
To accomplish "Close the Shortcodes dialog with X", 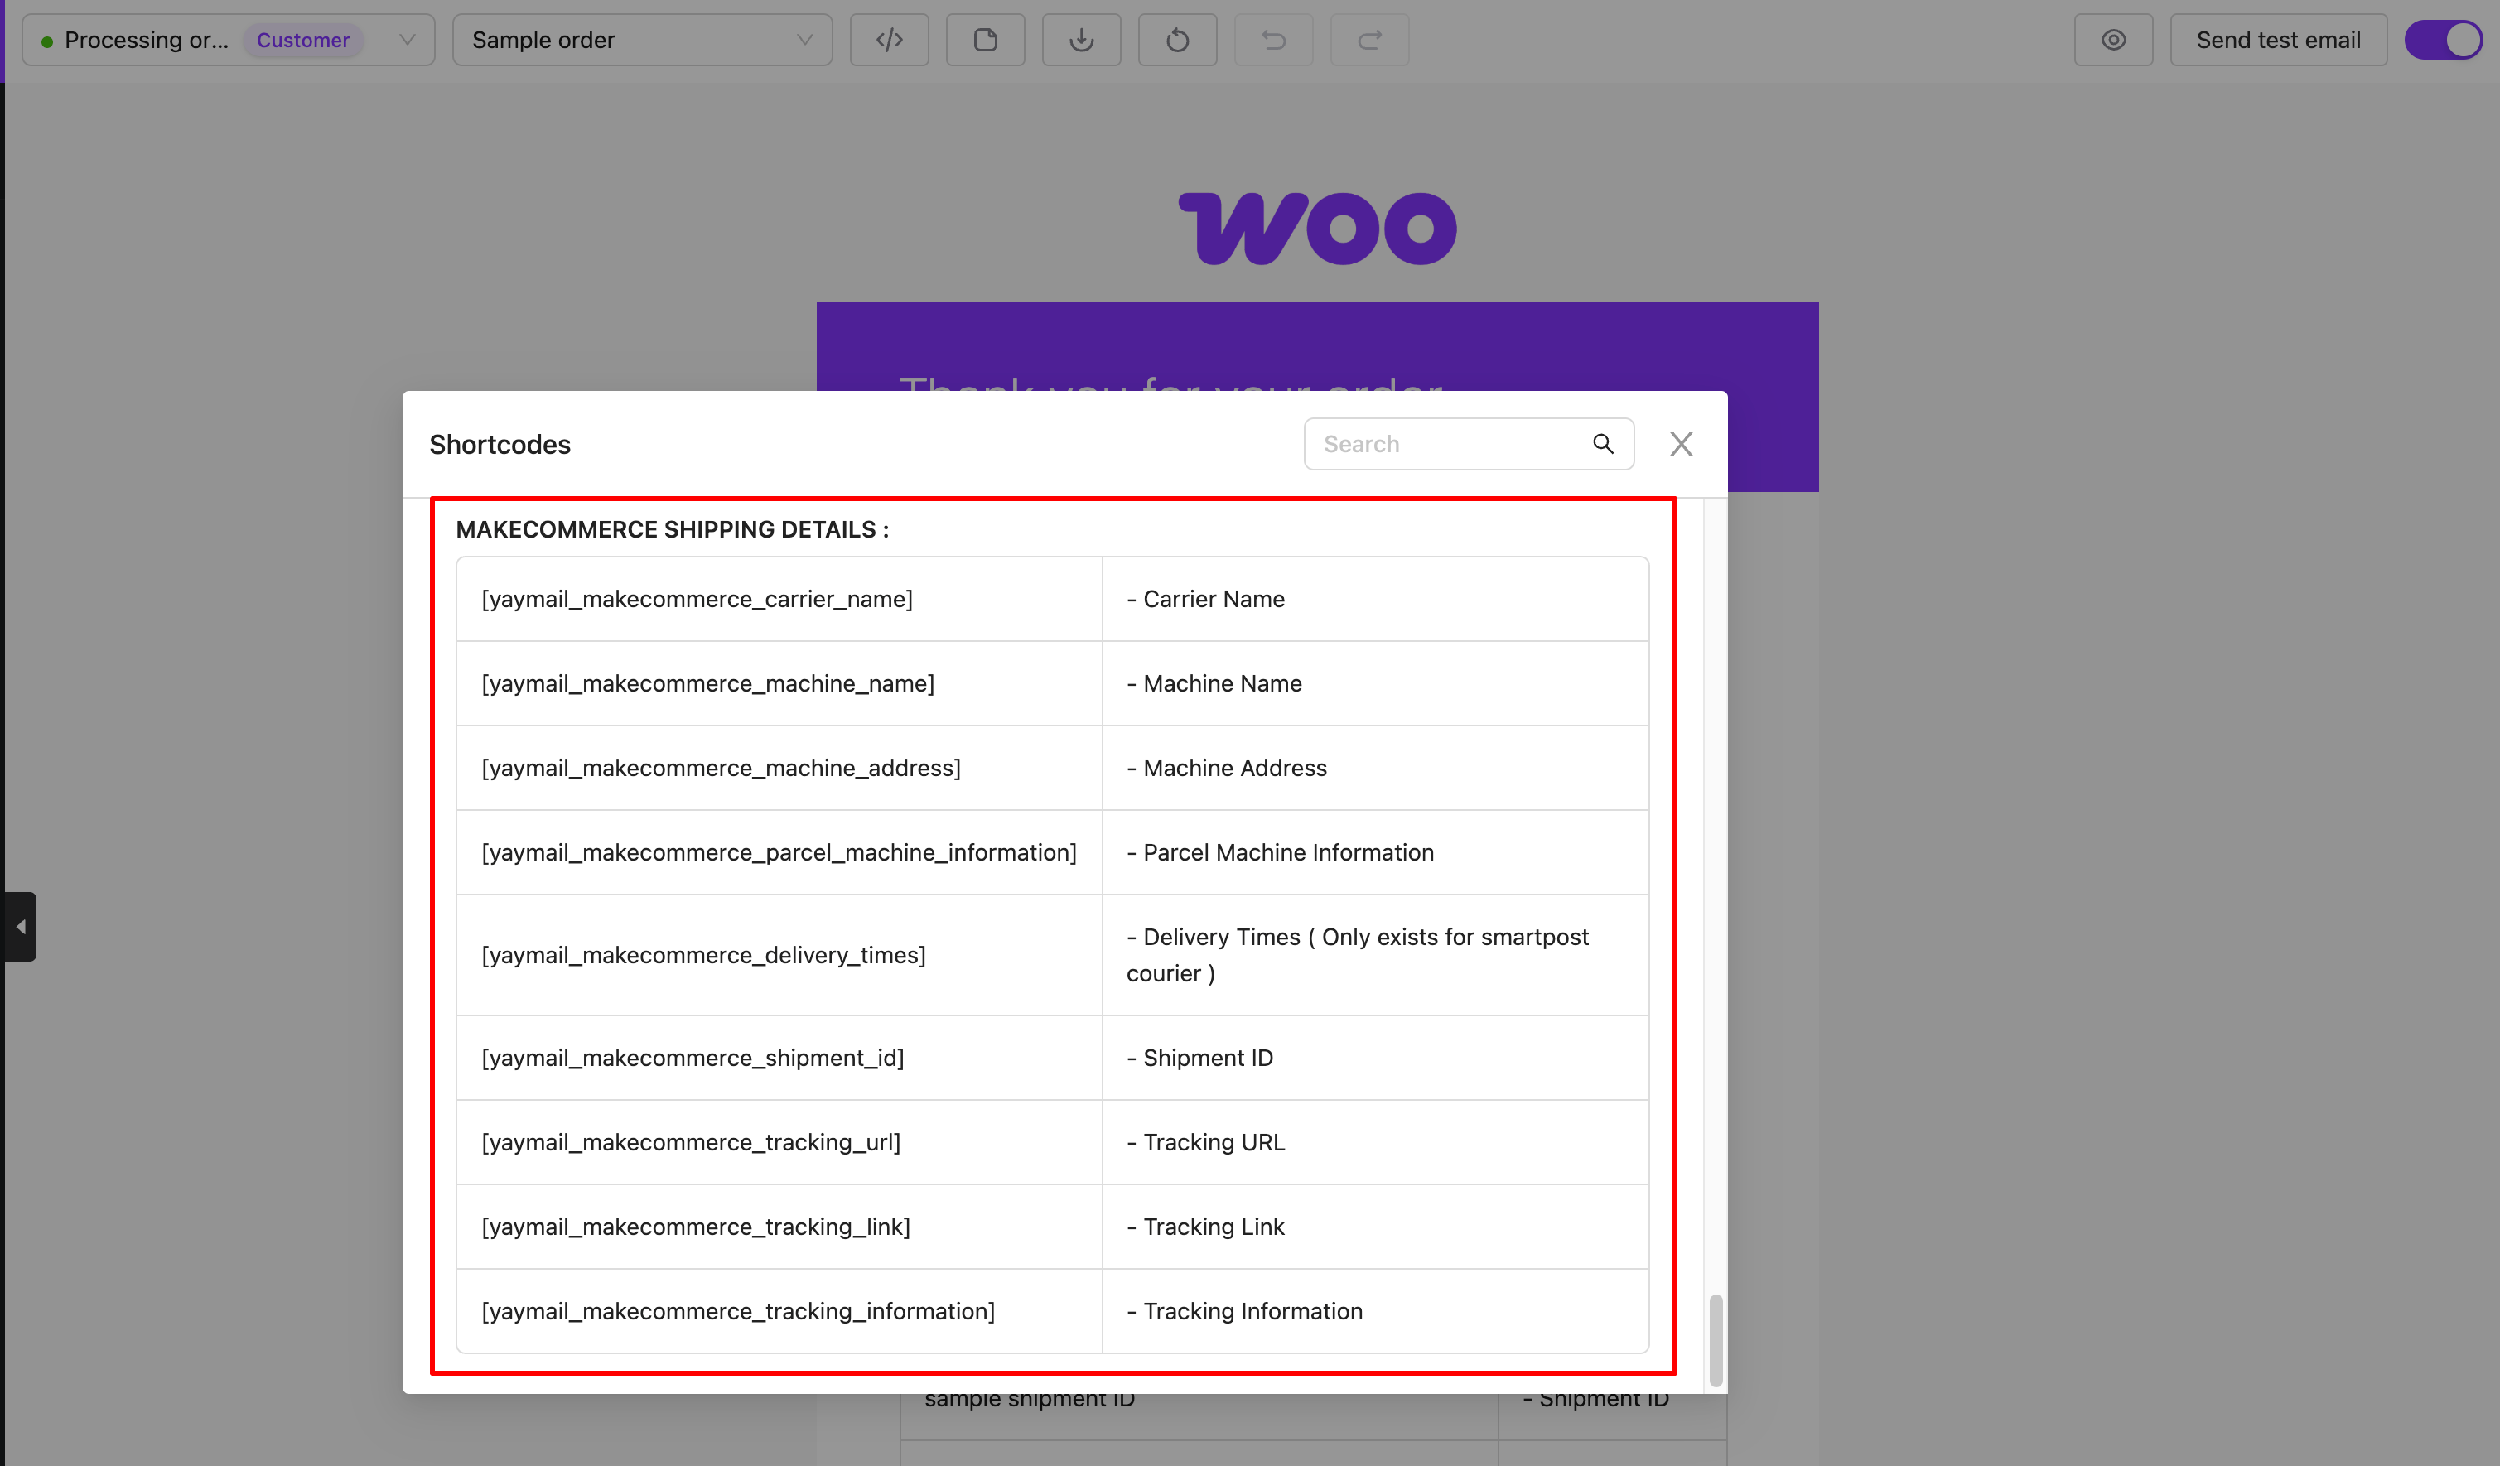I will 1681,443.
